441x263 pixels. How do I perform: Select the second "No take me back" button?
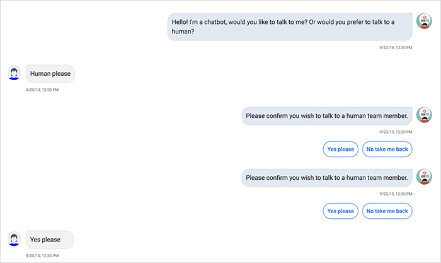pyautogui.click(x=387, y=211)
